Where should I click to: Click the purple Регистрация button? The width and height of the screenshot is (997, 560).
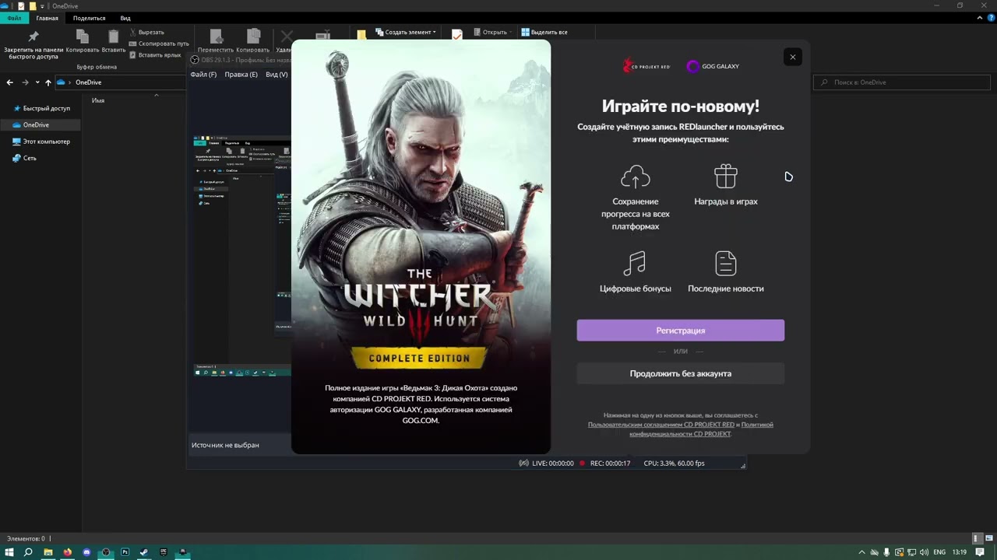coord(680,331)
